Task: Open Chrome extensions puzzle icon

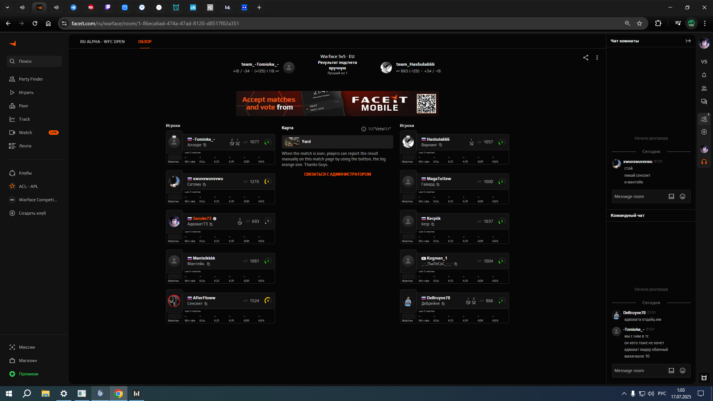Action: (x=658, y=23)
